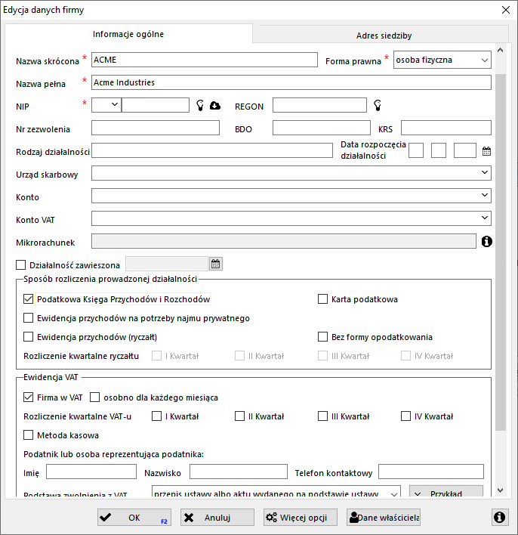Click in KRS input field

(446, 128)
